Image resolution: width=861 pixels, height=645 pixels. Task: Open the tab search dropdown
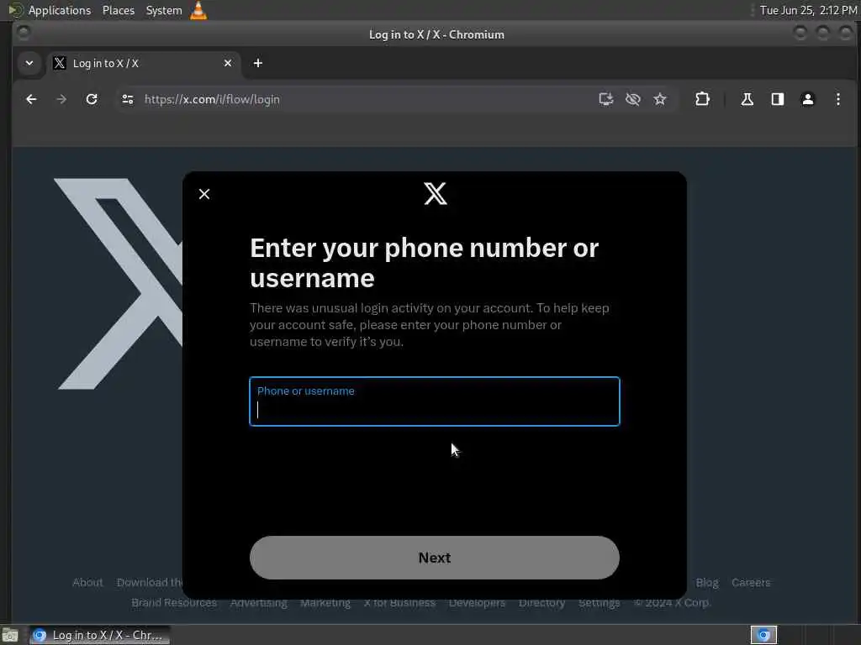(x=29, y=63)
